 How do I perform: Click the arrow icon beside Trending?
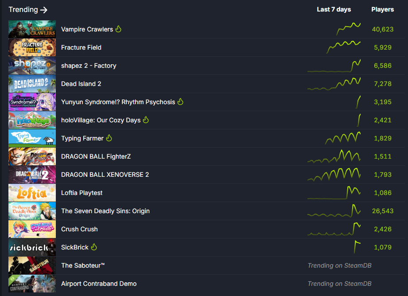click(x=44, y=10)
